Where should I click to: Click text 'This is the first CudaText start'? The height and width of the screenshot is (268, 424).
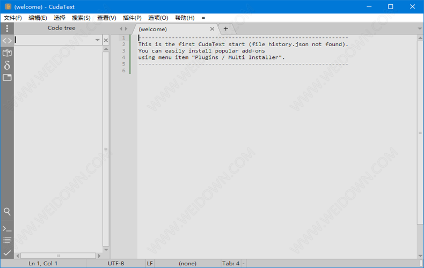tap(192, 44)
